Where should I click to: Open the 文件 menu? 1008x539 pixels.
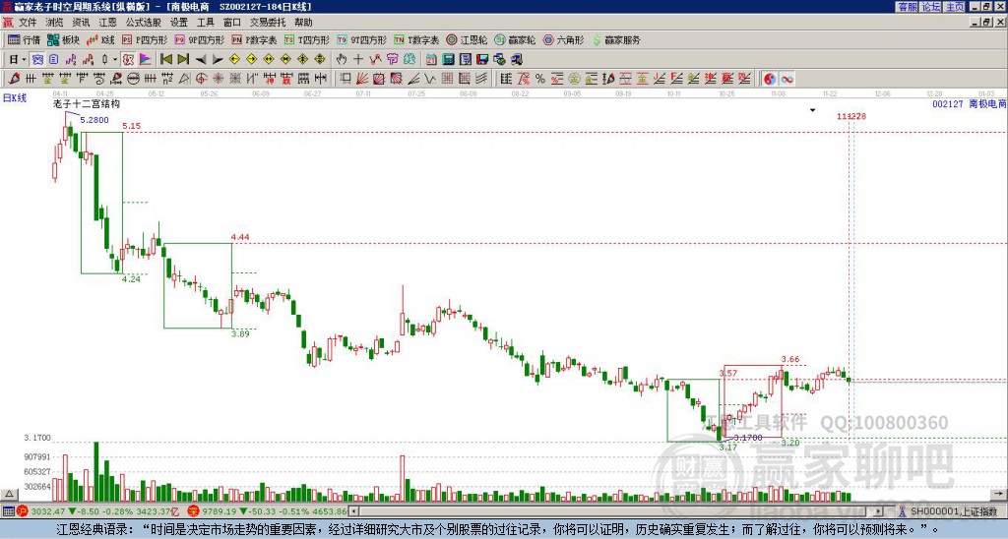[28, 23]
